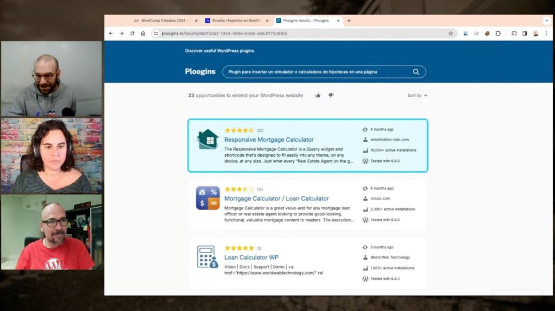The height and width of the screenshot is (311, 555).
Task: Click World Web Technology author text
Action: [x=390, y=257]
